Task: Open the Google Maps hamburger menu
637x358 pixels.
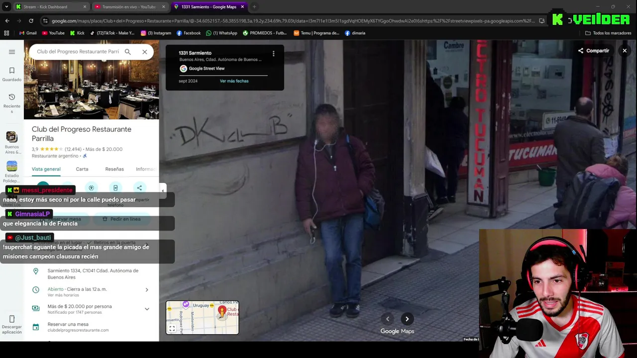Action: 12,52
